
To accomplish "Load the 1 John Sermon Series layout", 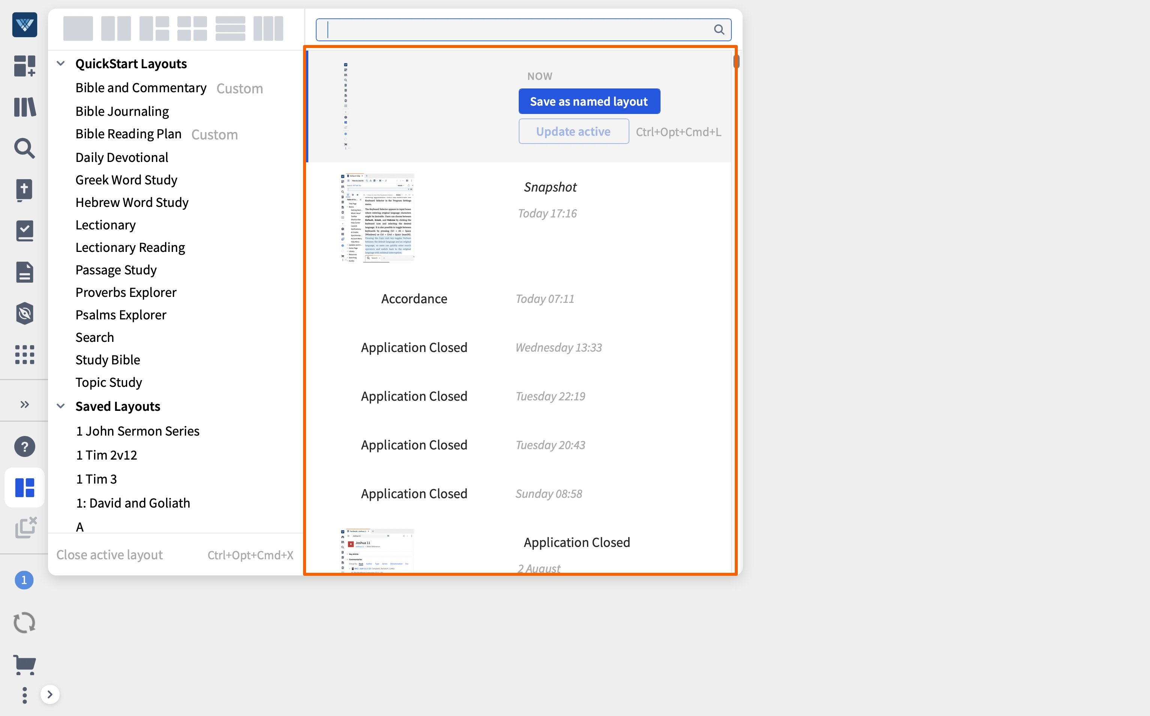I will pos(137,431).
